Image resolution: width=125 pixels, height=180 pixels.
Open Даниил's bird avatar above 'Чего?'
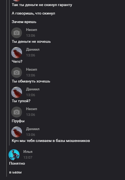coord(16,53)
